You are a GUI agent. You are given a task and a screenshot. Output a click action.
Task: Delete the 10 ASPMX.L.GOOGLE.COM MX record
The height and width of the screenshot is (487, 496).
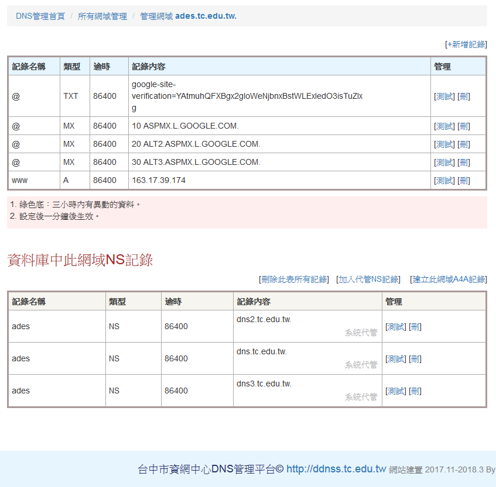point(464,126)
